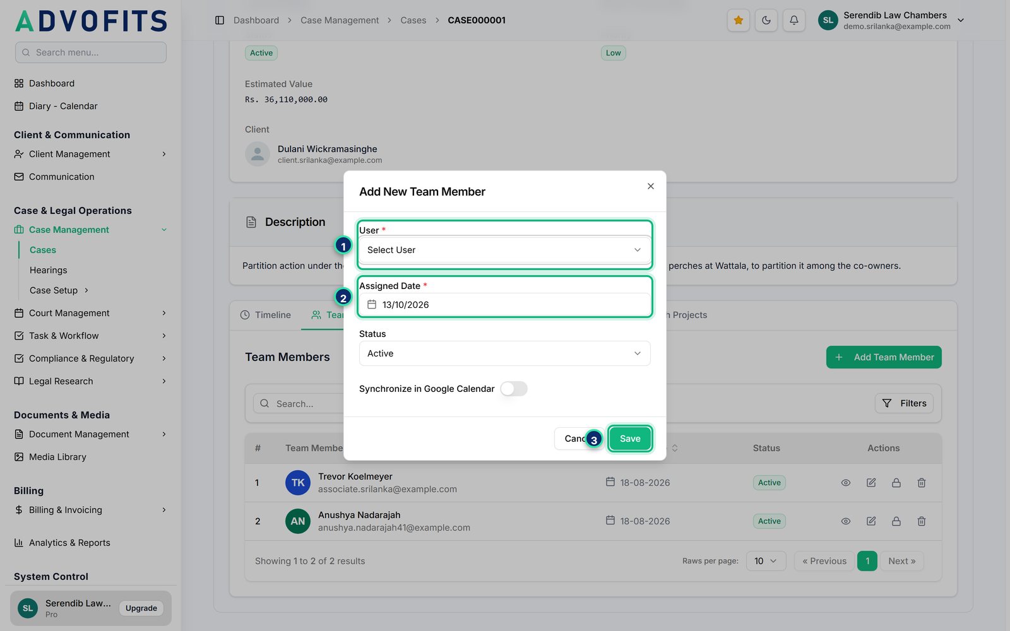Delete Trevor Koelmeyer from team
1010x631 pixels.
[922, 483]
